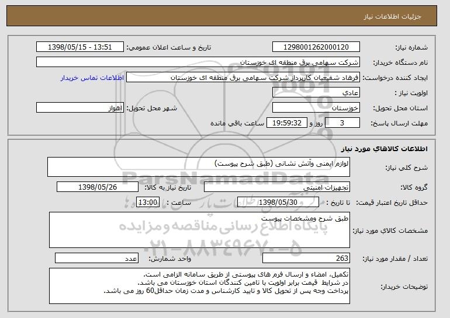Click the مشخصات کالای مورد نیاز text area
Screen dimensions: 450x318
(x=199, y=230)
